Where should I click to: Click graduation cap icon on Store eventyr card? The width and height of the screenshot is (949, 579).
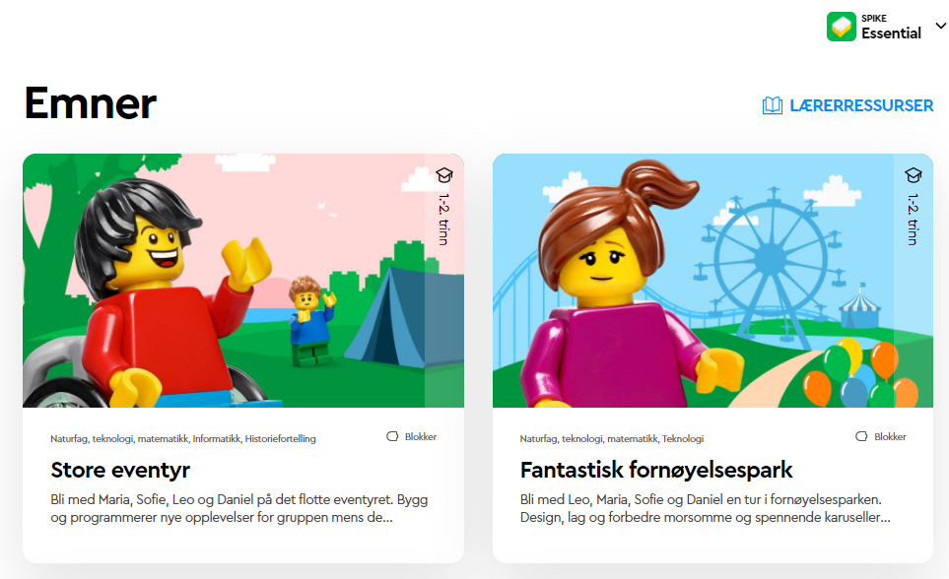(x=444, y=175)
